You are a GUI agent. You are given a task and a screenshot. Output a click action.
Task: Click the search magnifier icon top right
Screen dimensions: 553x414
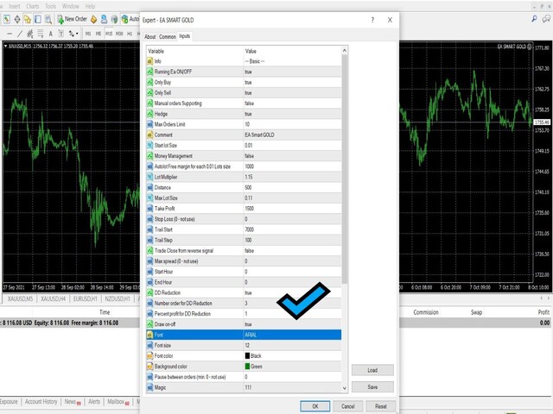pyautogui.click(x=534, y=19)
